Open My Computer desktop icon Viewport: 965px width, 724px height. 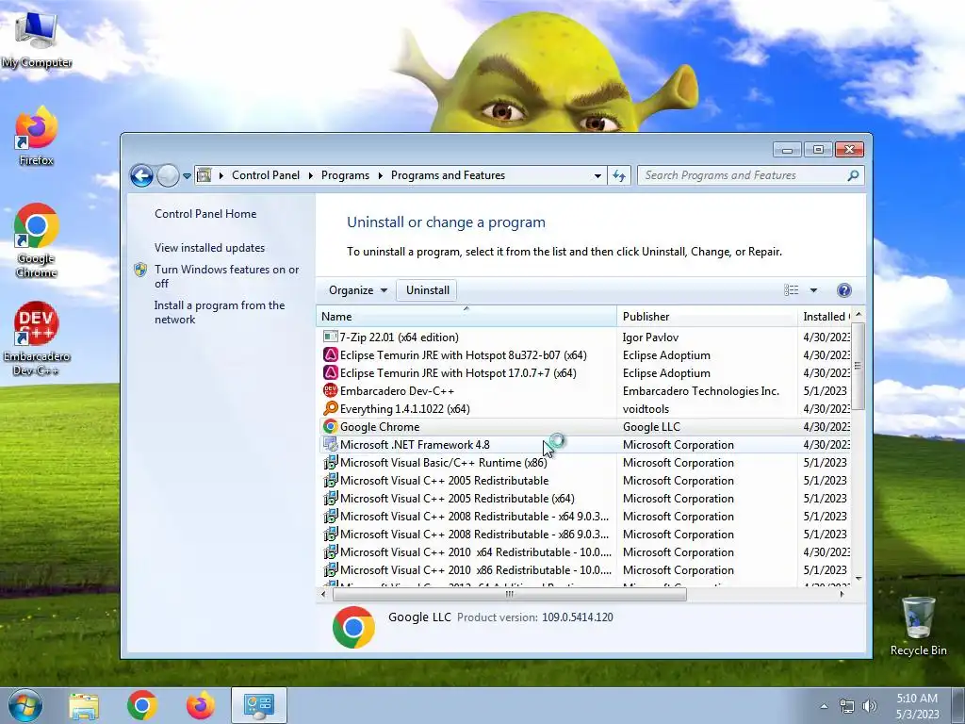[x=37, y=38]
